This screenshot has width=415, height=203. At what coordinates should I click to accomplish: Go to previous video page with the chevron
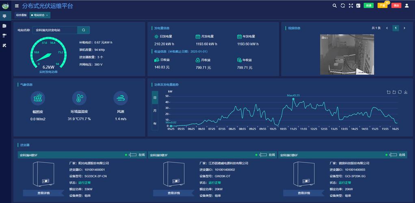coord(387,28)
